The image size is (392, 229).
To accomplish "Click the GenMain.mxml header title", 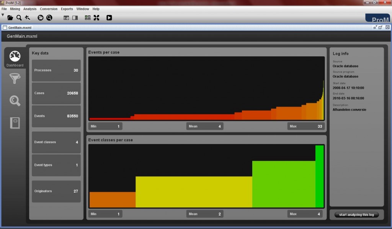I will (x=22, y=36).
